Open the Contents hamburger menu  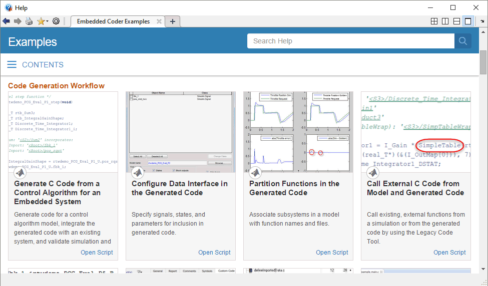pyautogui.click(x=12, y=65)
